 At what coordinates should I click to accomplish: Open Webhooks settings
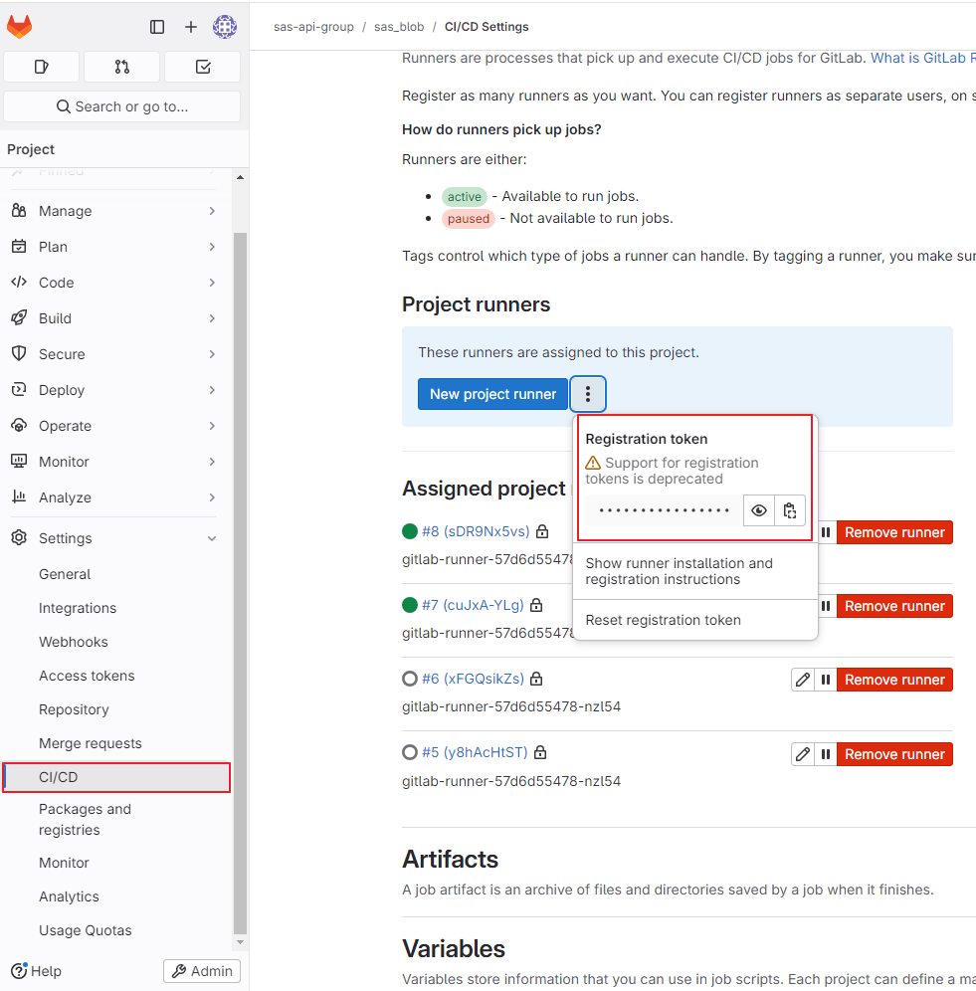click(x=74, y=642)
